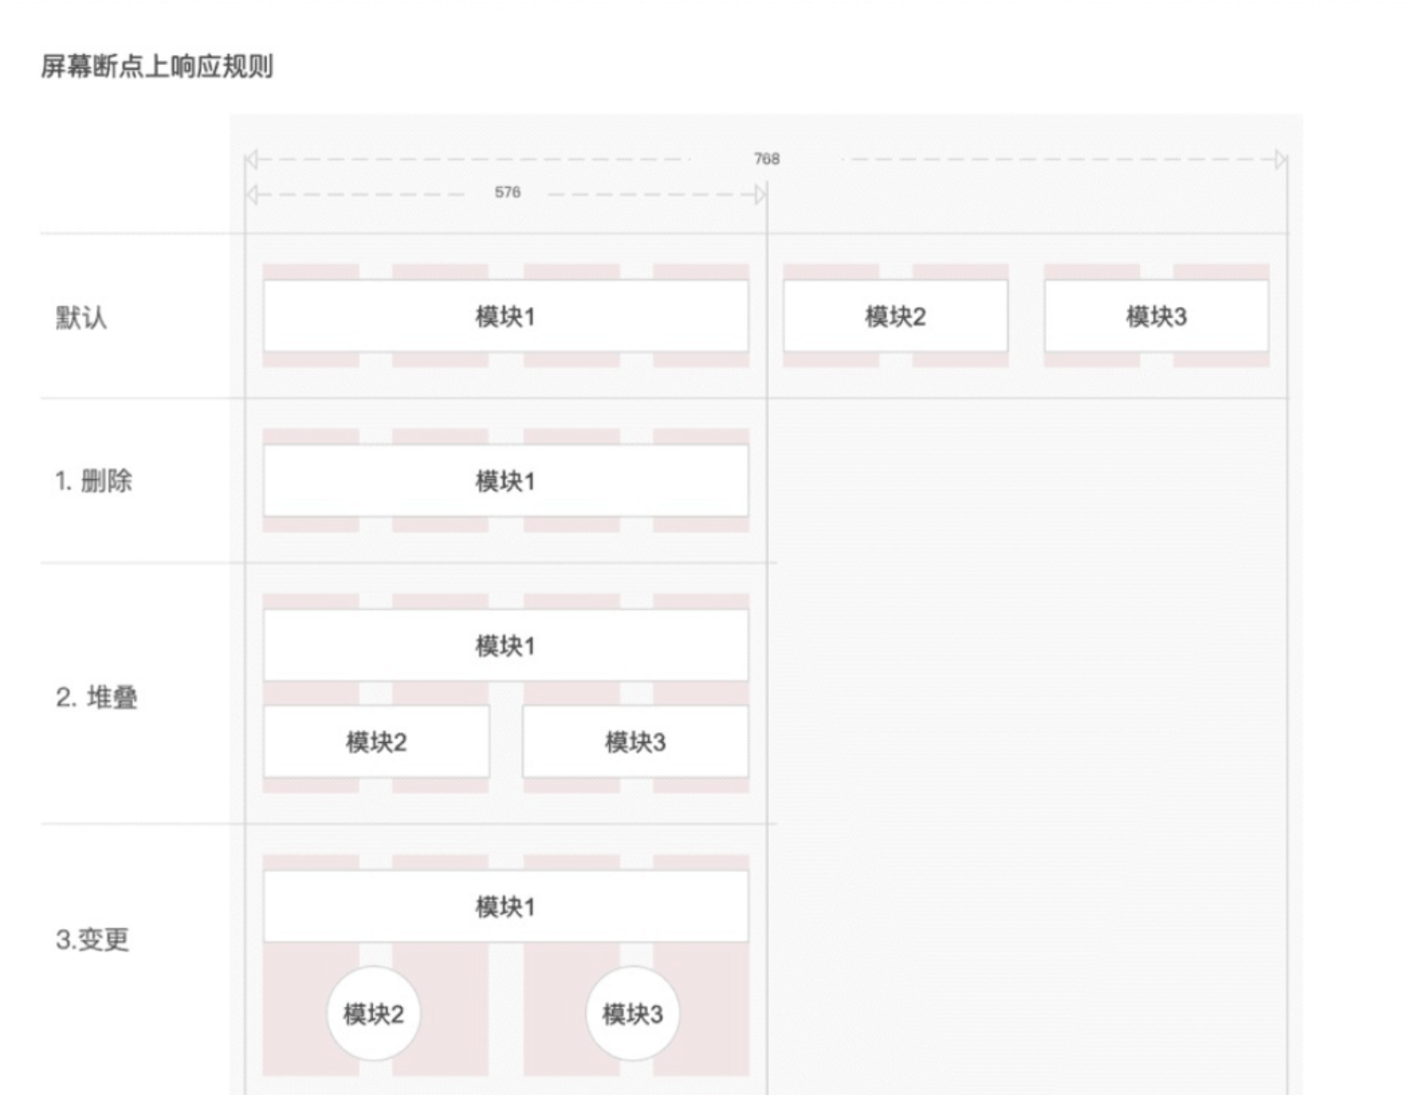The width and height of the screenshot is (1417, 1095).
Task: Click the 1. 删除 row label
Action: click(93, 481)
